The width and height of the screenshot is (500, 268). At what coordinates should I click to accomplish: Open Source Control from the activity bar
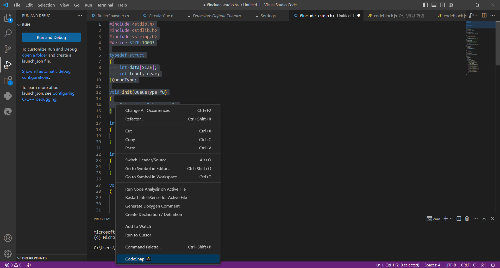pyautogui.click(x=8, y=49)
